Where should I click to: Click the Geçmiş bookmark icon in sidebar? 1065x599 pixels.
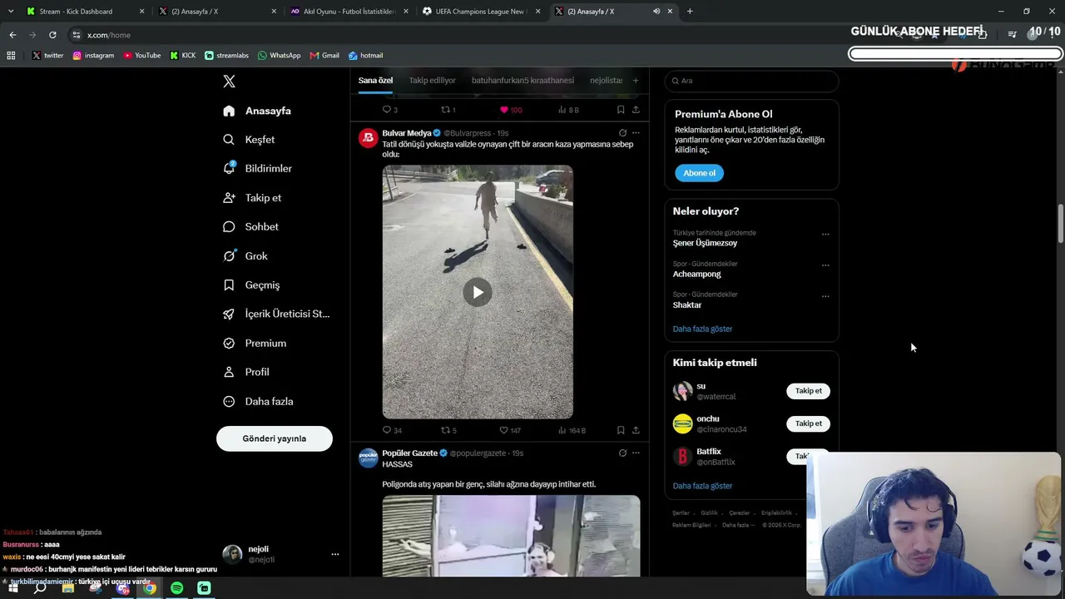[x=229, y=285]
